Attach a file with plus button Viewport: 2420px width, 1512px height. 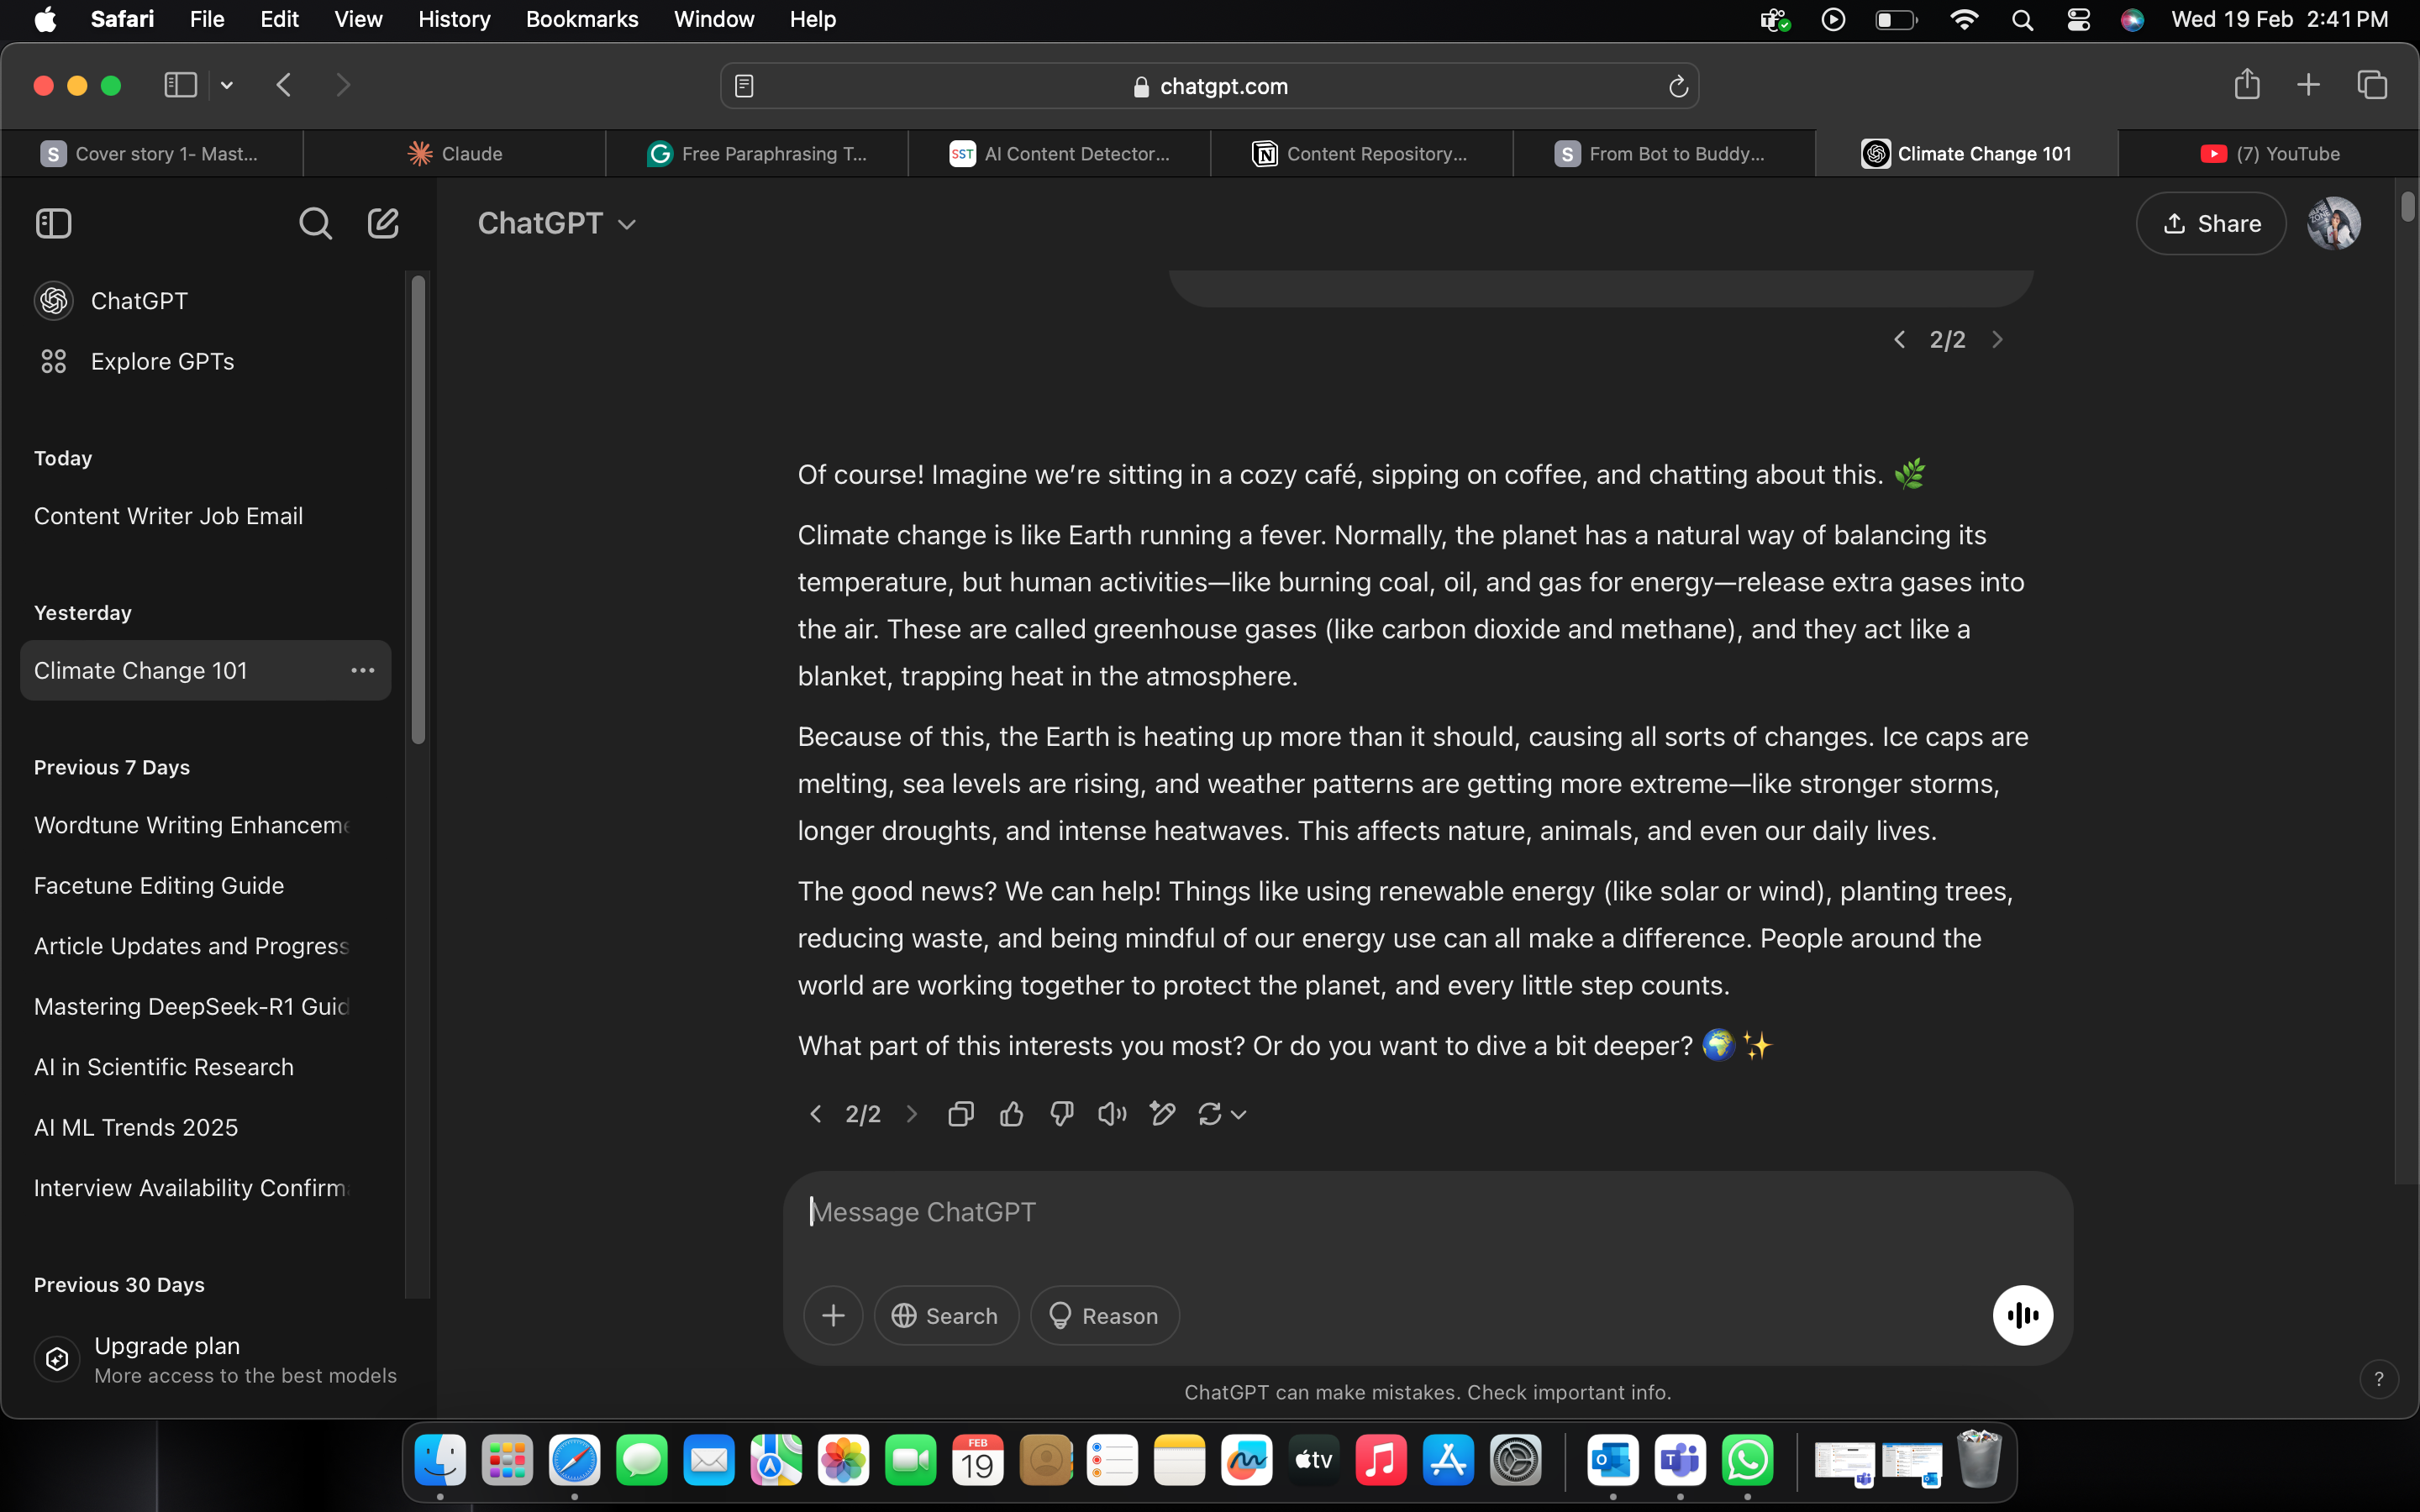click(833, 1315)
